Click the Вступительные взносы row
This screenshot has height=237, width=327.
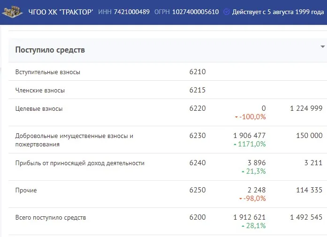click(167, 71)
